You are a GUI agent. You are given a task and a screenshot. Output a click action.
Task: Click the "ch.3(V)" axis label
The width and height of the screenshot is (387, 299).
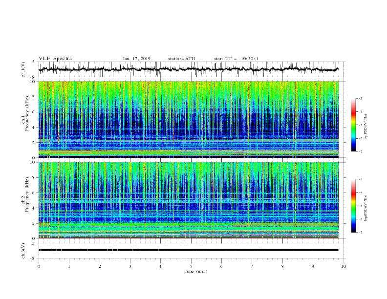pos(23,251)
